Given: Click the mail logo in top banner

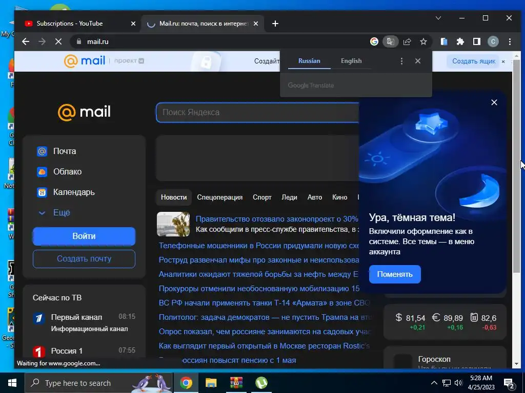Looking at the screenshot, I should tap(85, 61).
